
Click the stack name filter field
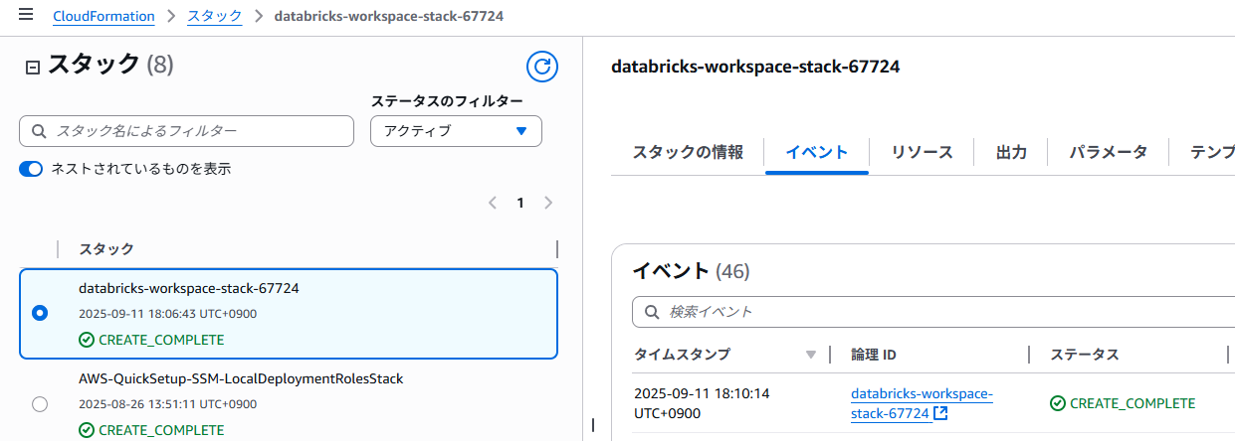[x=186, y=131]
